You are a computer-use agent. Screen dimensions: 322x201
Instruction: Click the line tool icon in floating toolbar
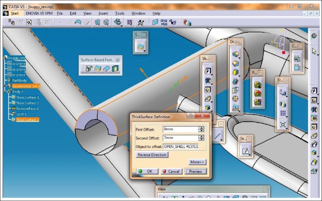[x=218, y=137]
